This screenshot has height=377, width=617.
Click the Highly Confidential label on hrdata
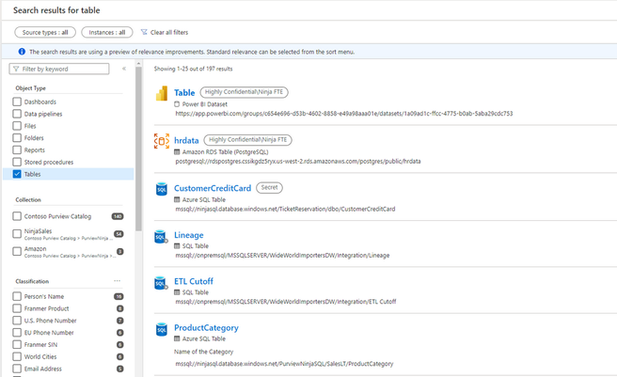point(248,140)
